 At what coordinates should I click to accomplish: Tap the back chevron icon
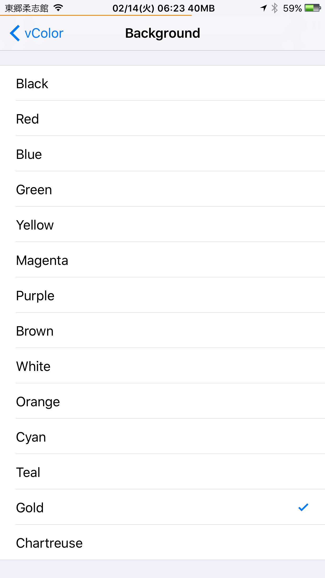click(x=15, y=33)
